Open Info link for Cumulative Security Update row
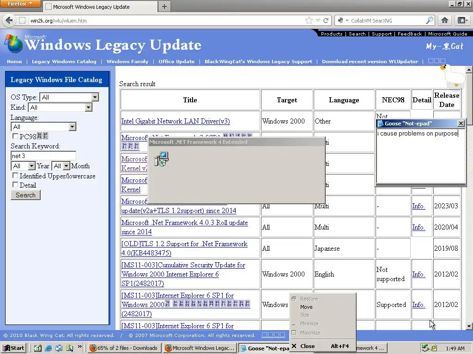Viewport: 473px width, 354px height. tap(418, 274)
